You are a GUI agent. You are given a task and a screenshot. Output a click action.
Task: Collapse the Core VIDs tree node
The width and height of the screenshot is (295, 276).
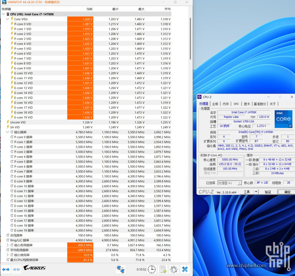pos(8,19)
